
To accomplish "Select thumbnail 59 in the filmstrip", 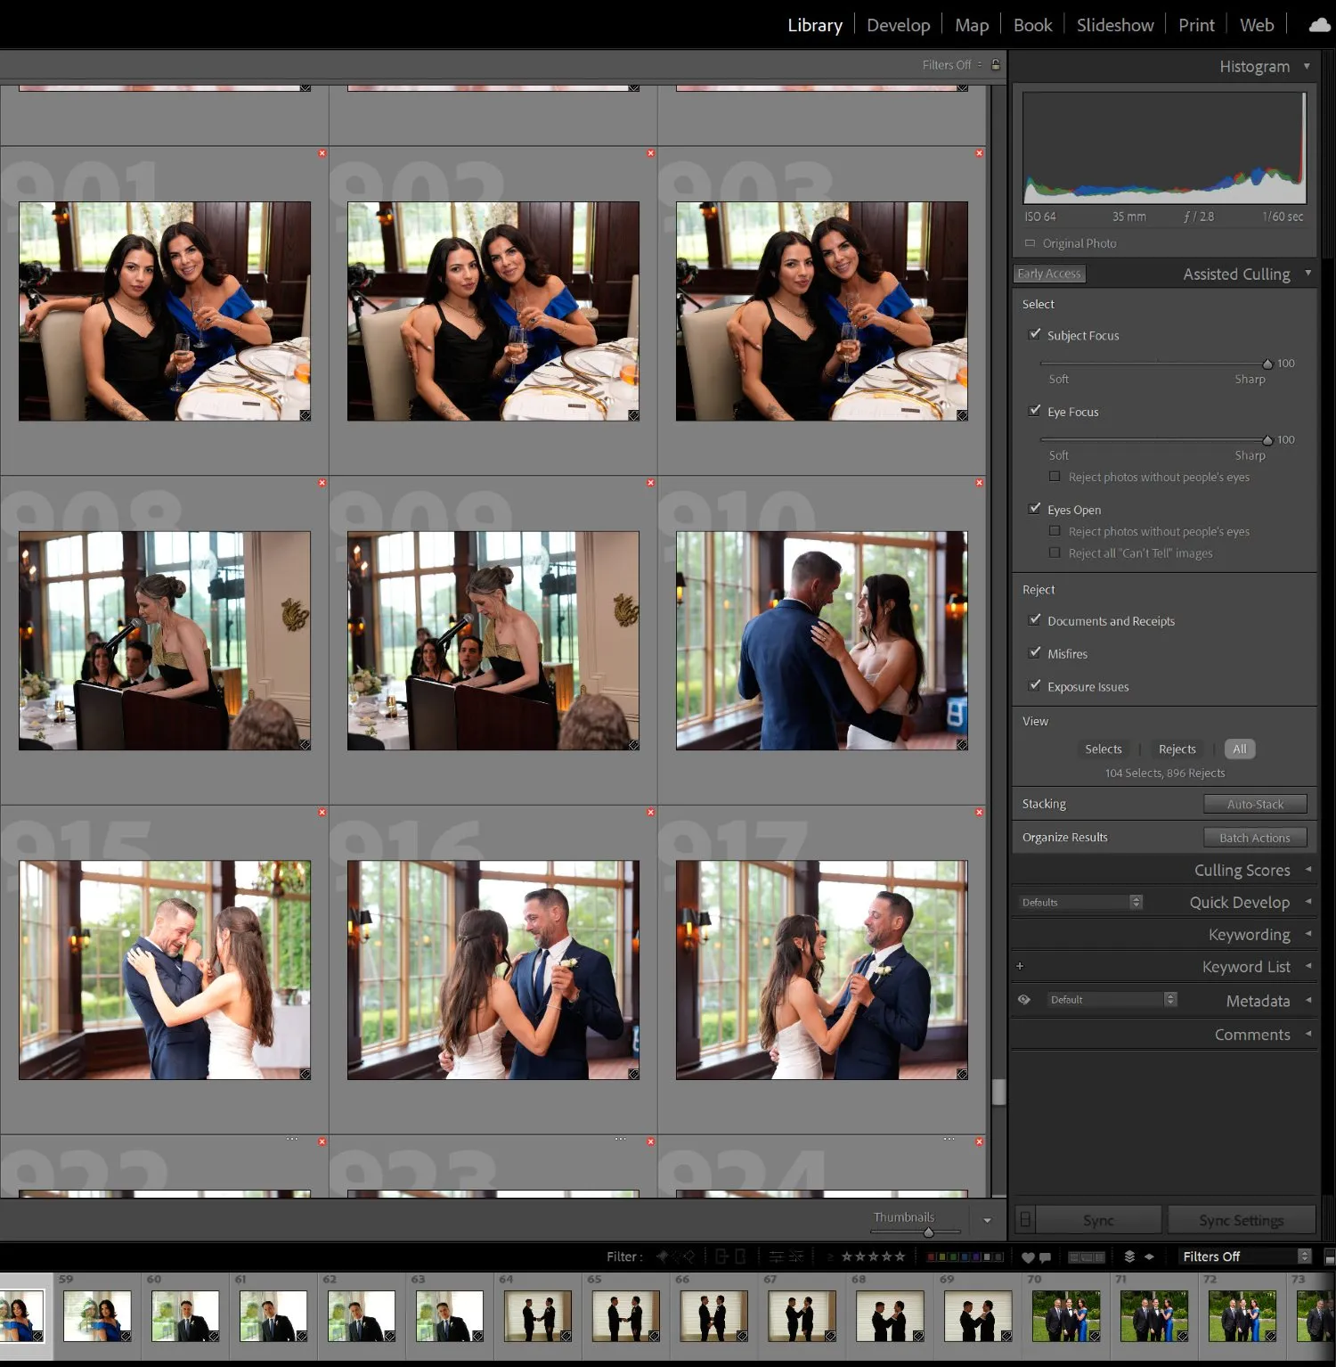I will [98, 1315].
